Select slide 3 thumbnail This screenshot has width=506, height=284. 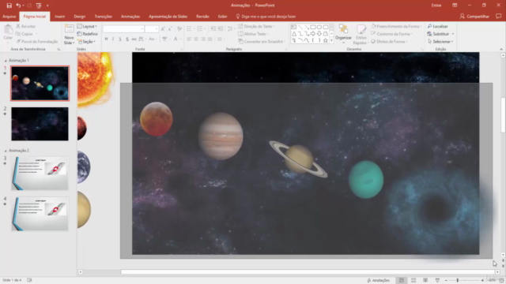pos(40,174)
